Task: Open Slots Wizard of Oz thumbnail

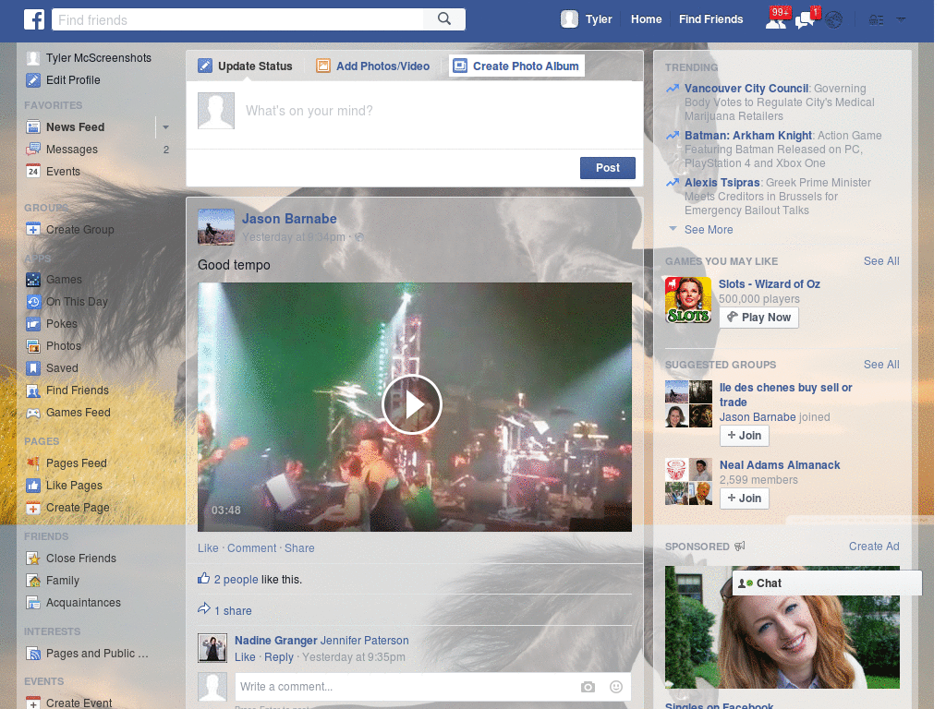Action: (x=688, y=300)
